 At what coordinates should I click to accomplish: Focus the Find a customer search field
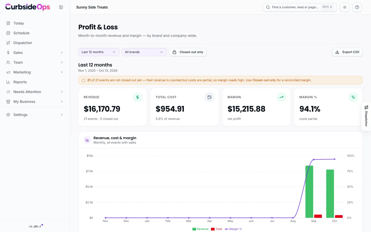coord(300,7)
